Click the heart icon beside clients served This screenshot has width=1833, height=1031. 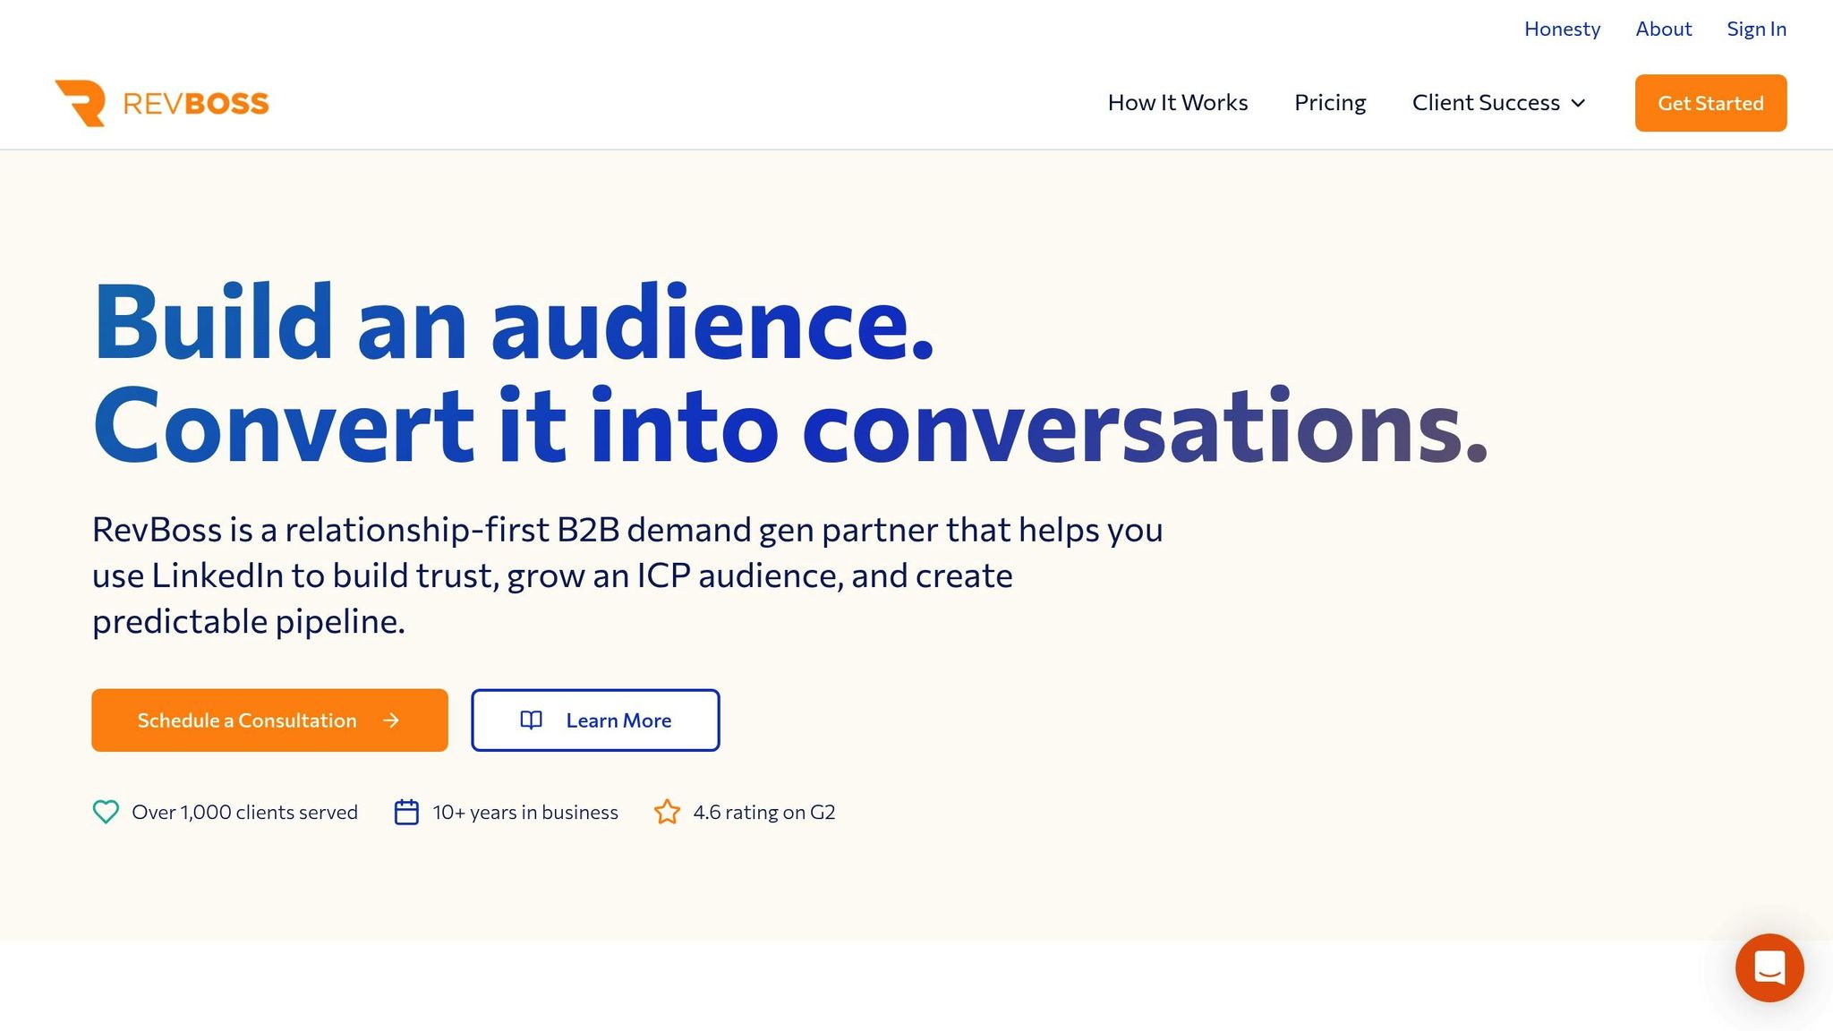pos(106,812)
